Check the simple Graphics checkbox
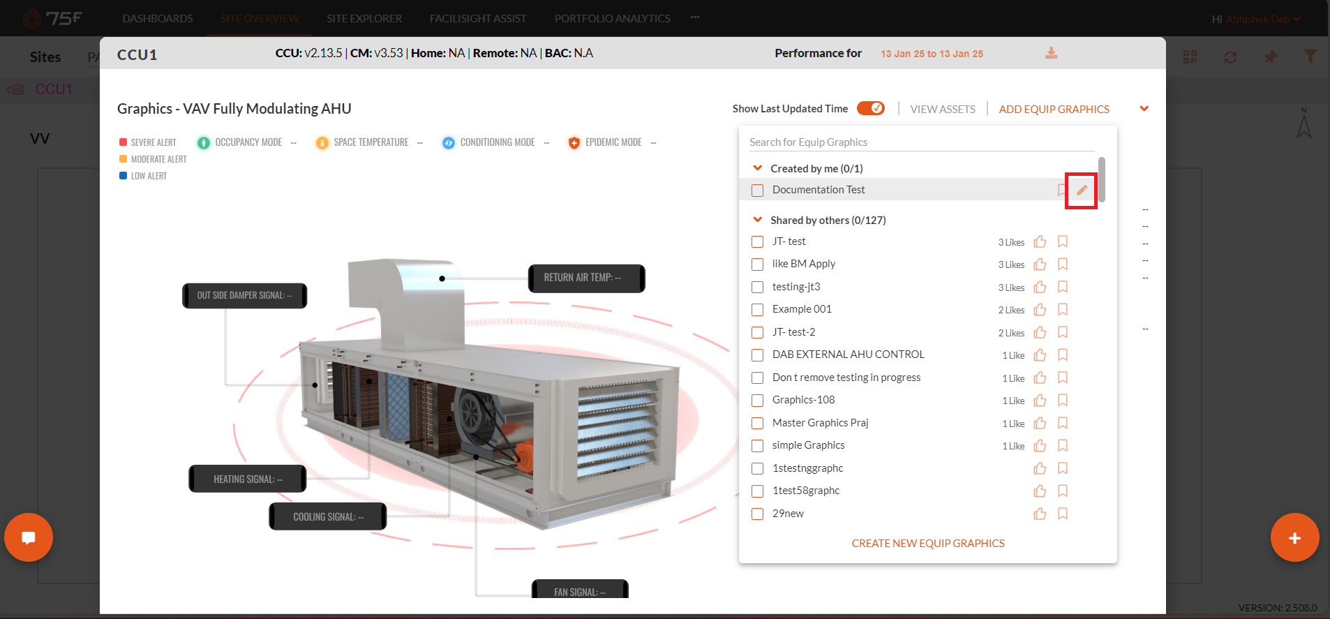This screenshot has height=619, width=1330. [757, 446]
